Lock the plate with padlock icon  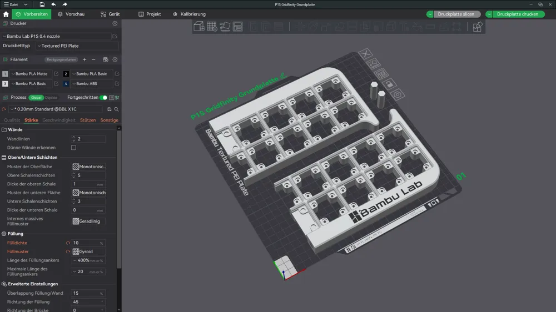coord(389,84)
